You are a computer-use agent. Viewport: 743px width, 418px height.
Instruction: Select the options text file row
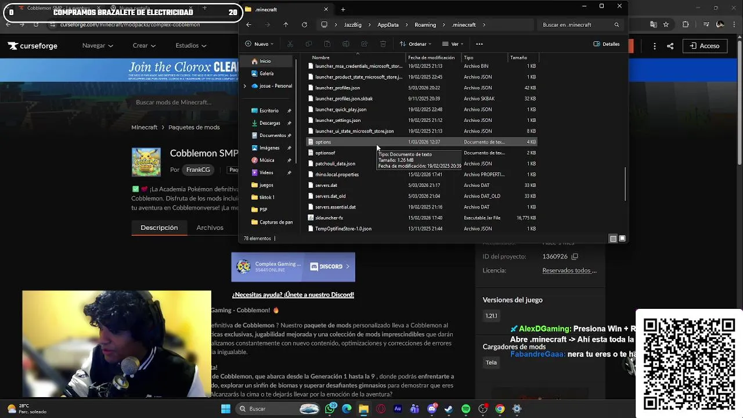coord(421,142)
